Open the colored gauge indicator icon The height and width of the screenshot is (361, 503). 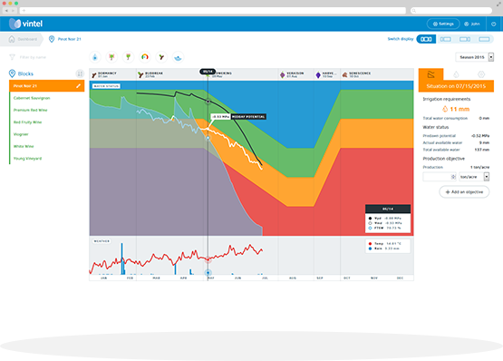click(145, 57)
